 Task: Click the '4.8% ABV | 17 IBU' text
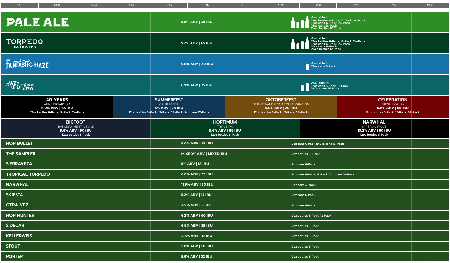(x=197, y=236)
